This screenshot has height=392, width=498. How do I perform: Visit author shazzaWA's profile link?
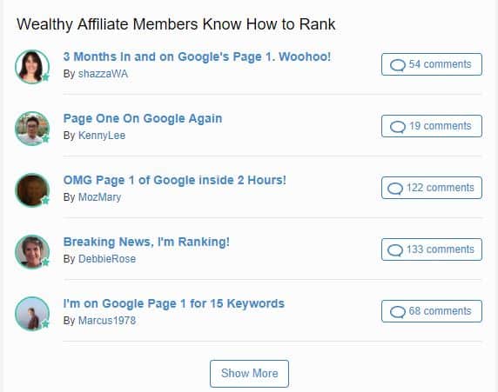[x=103, y=74]
